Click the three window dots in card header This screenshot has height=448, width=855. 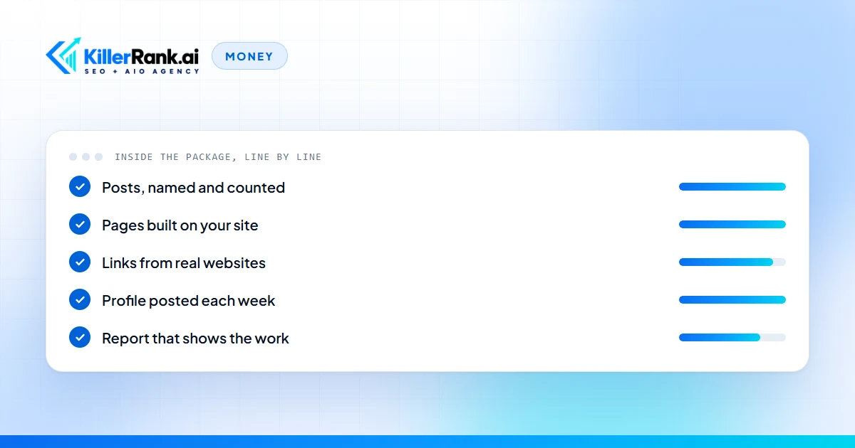[x=85, y=156]
